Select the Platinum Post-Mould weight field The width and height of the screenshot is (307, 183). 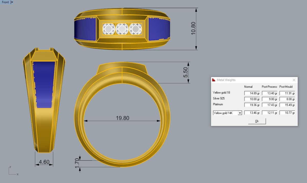point(287,105)
